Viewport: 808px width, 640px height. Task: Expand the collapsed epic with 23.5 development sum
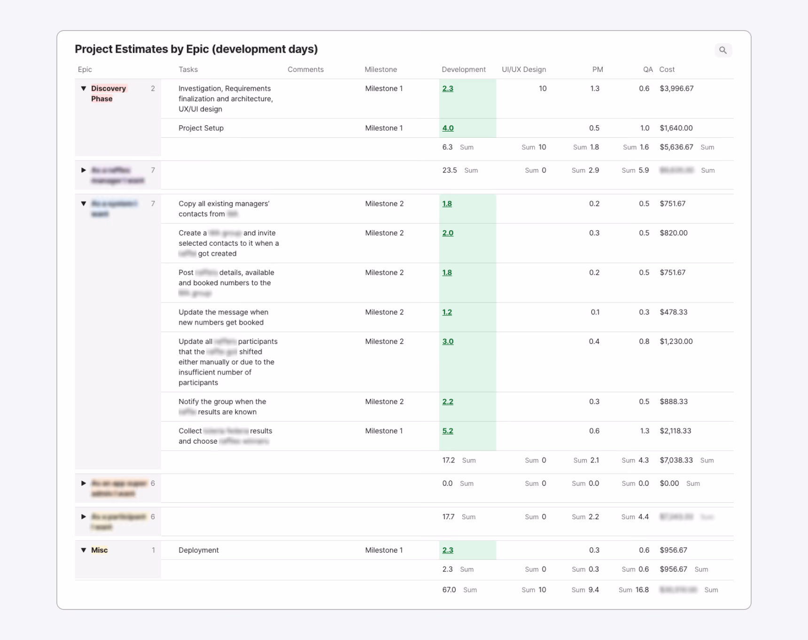tap(84, 170)
